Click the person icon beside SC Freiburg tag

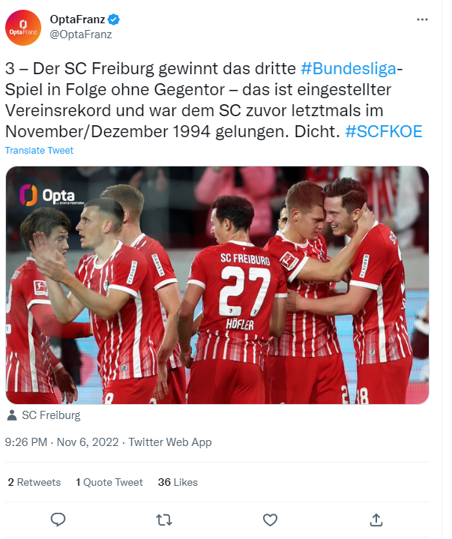click(12, 415)
